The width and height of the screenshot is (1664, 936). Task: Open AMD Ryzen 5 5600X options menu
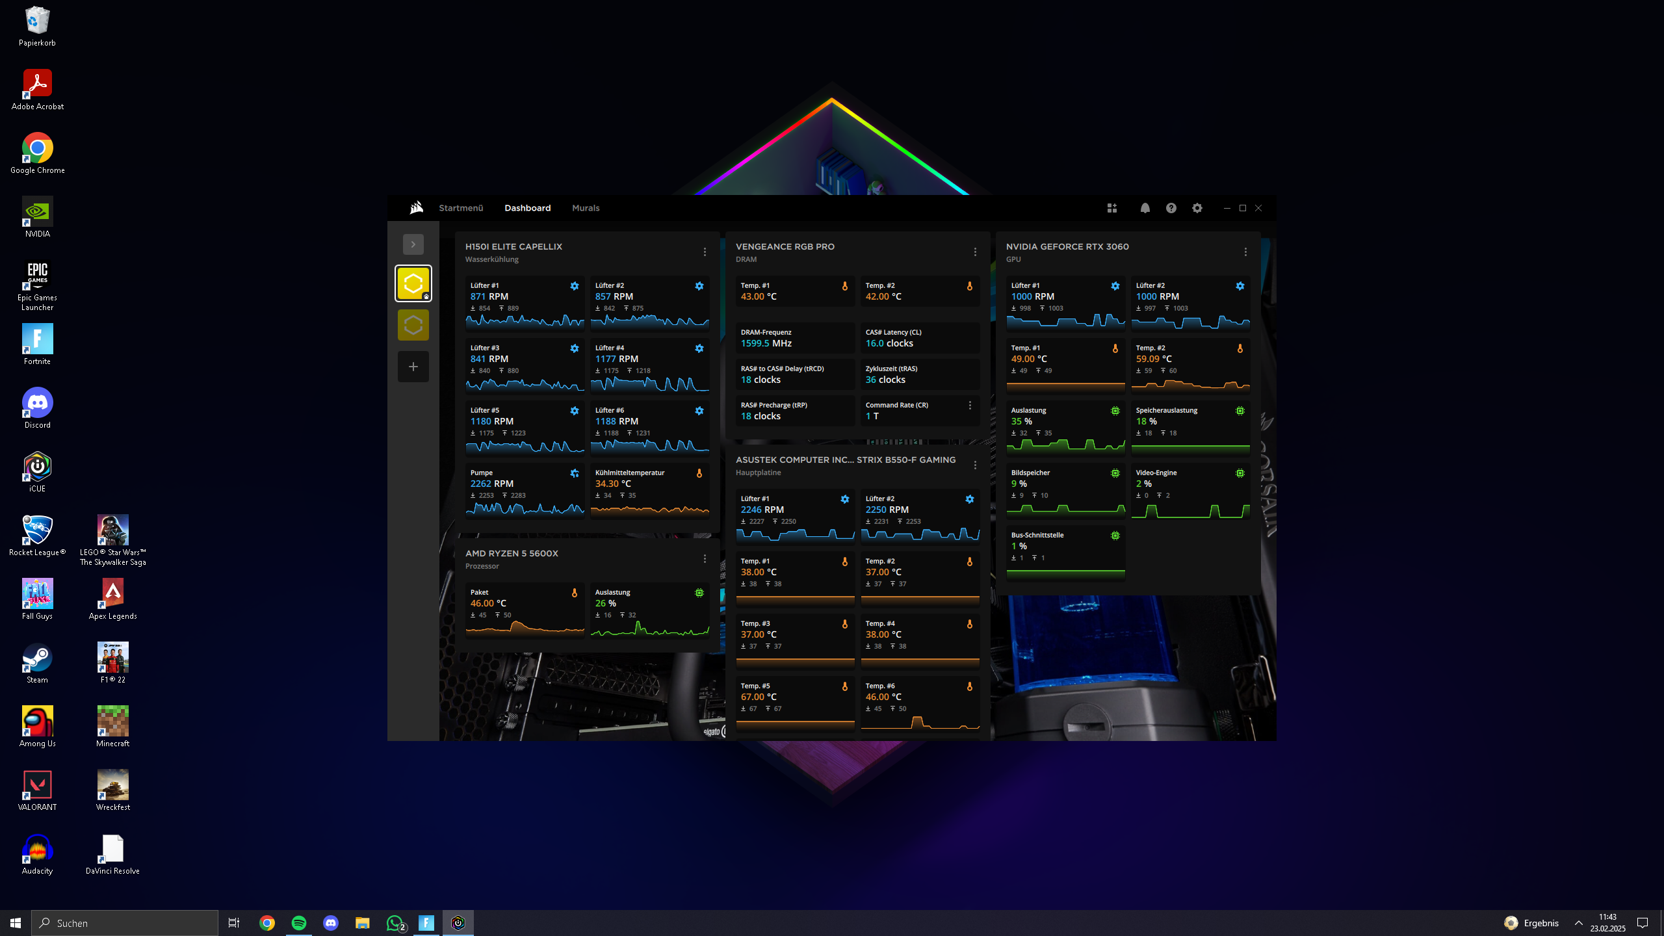(x=705, y=559)
